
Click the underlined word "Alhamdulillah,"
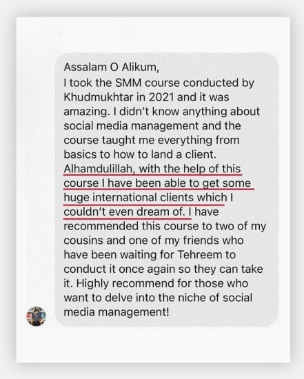click(x=99, y=169)
